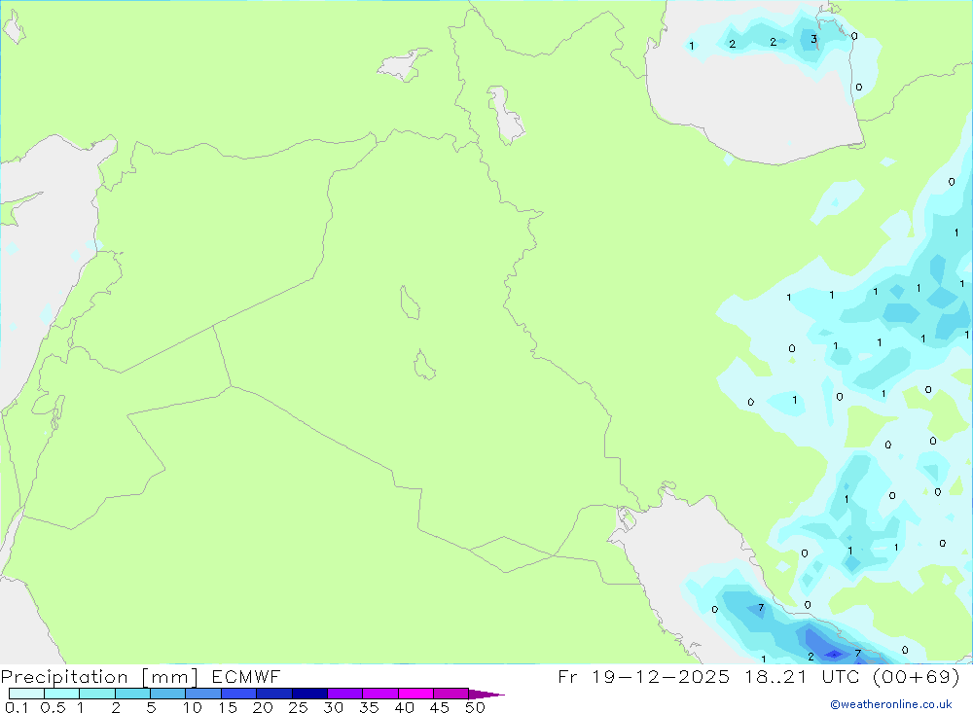
Task: Click the '(00+69)' forecast run label
Action: tap(916, 676)
